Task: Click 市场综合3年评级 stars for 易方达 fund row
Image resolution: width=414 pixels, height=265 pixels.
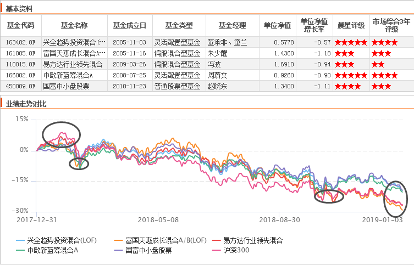Action: 378,64
